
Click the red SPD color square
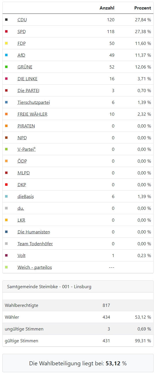[x=6, y=31]
